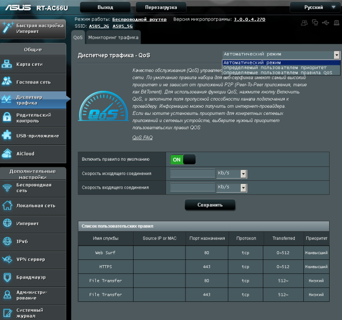Select user-defined QoS rules option in list
The width and height of the screenshot is (342, 320).
tap(281, 72)
